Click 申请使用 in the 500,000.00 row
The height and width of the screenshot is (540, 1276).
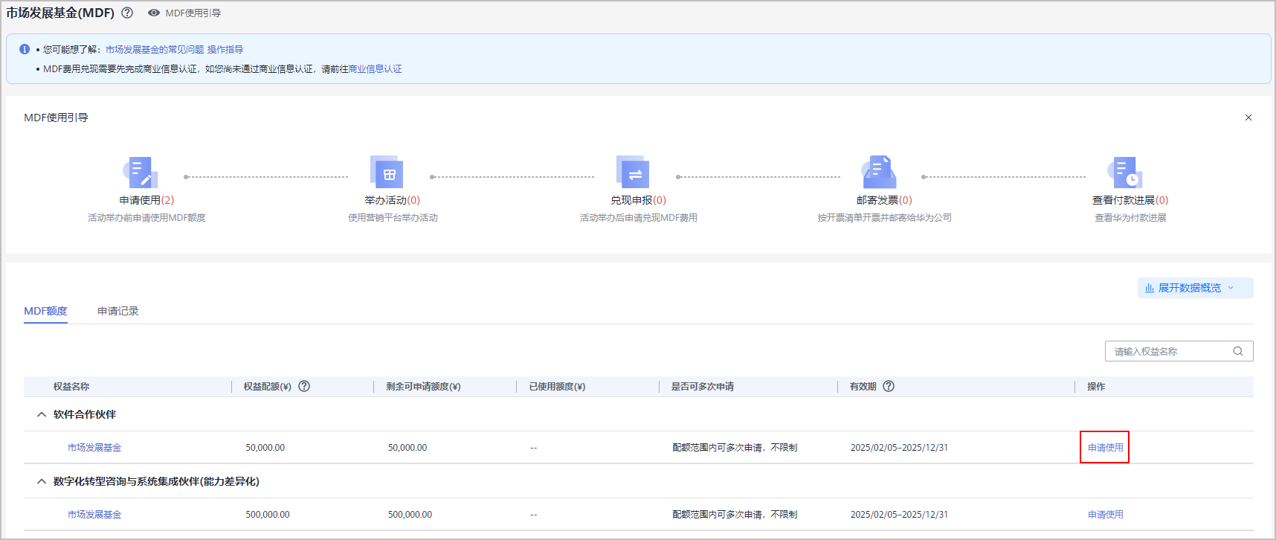(x=1106, y=515)
